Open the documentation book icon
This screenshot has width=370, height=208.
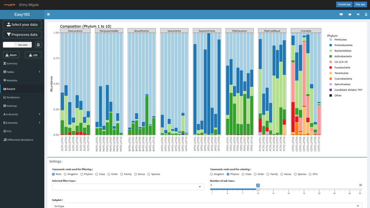(x=341, y=14)
